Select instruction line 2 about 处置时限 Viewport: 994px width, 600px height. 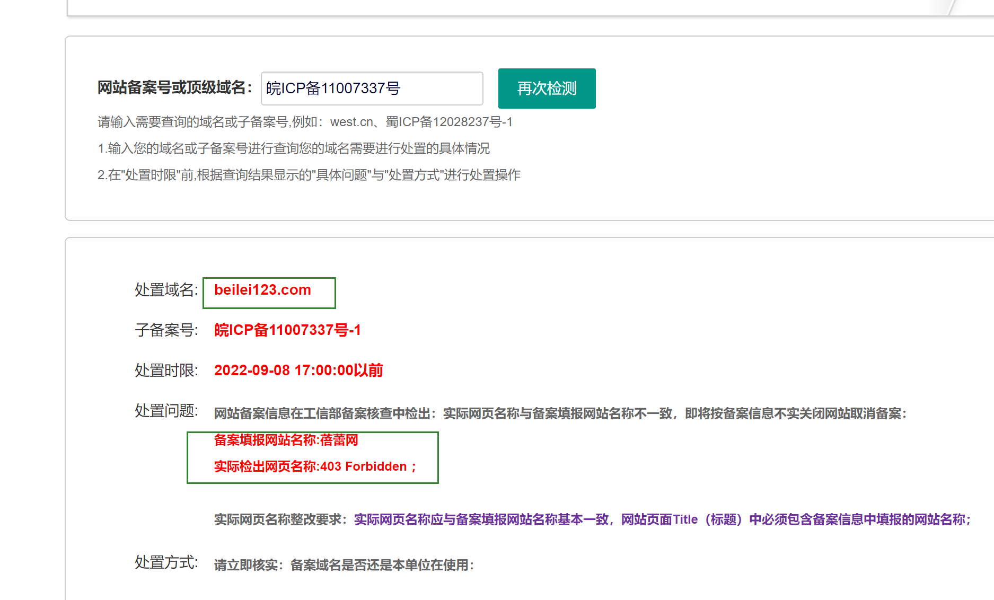(x=309, y=175)
